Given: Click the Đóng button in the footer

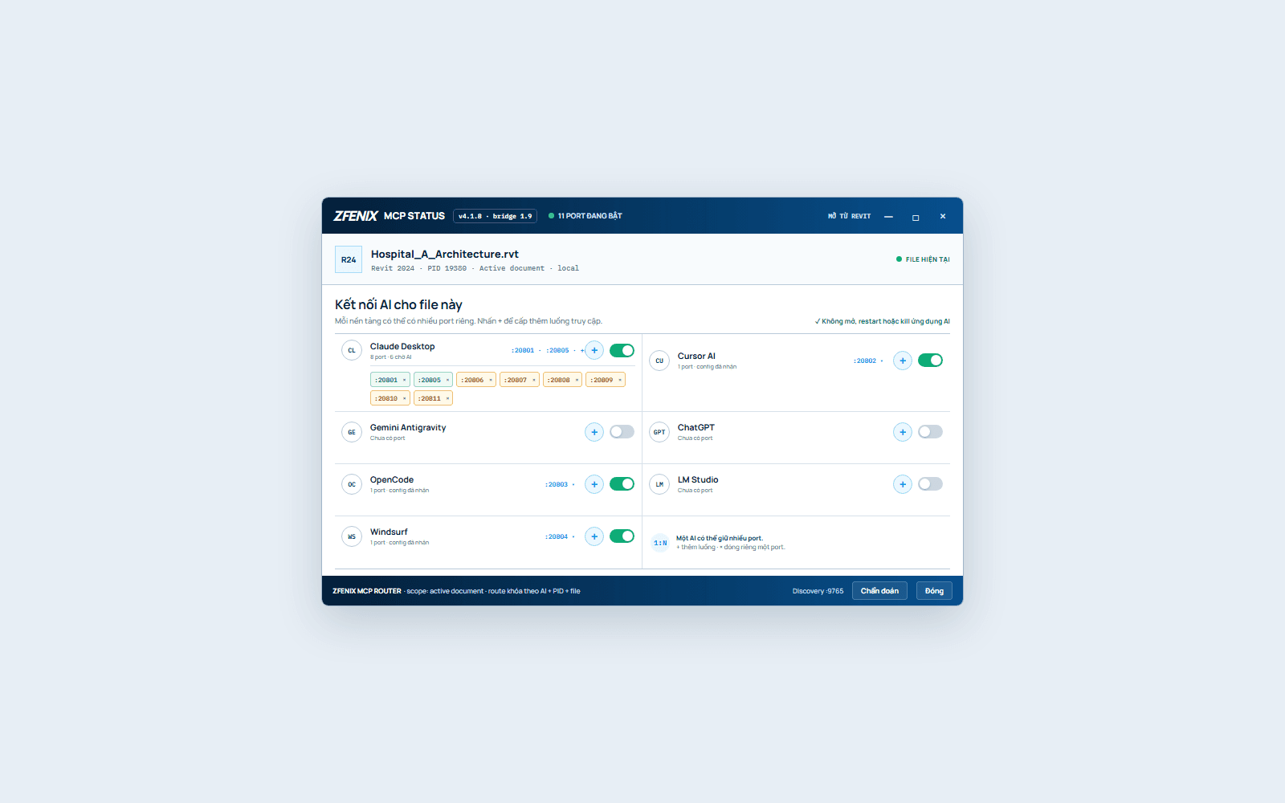Looking at the screenshot, I should 934,591.
